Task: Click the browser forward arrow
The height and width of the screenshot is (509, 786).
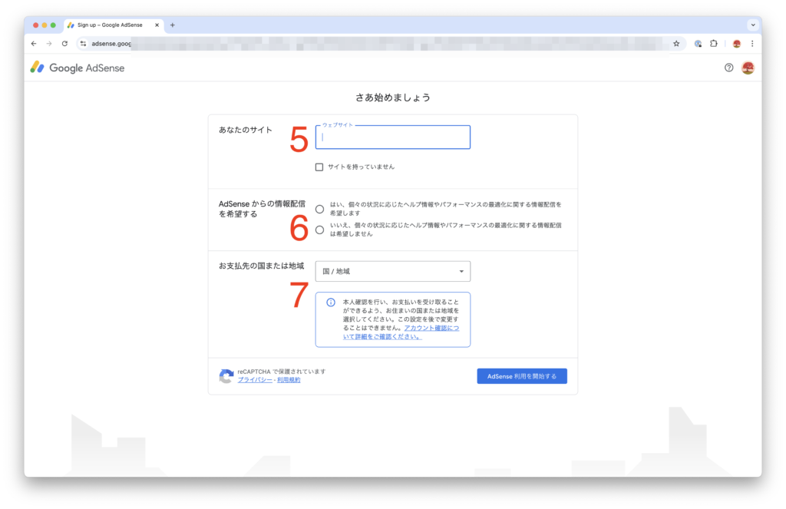Action: coord(49,44)
